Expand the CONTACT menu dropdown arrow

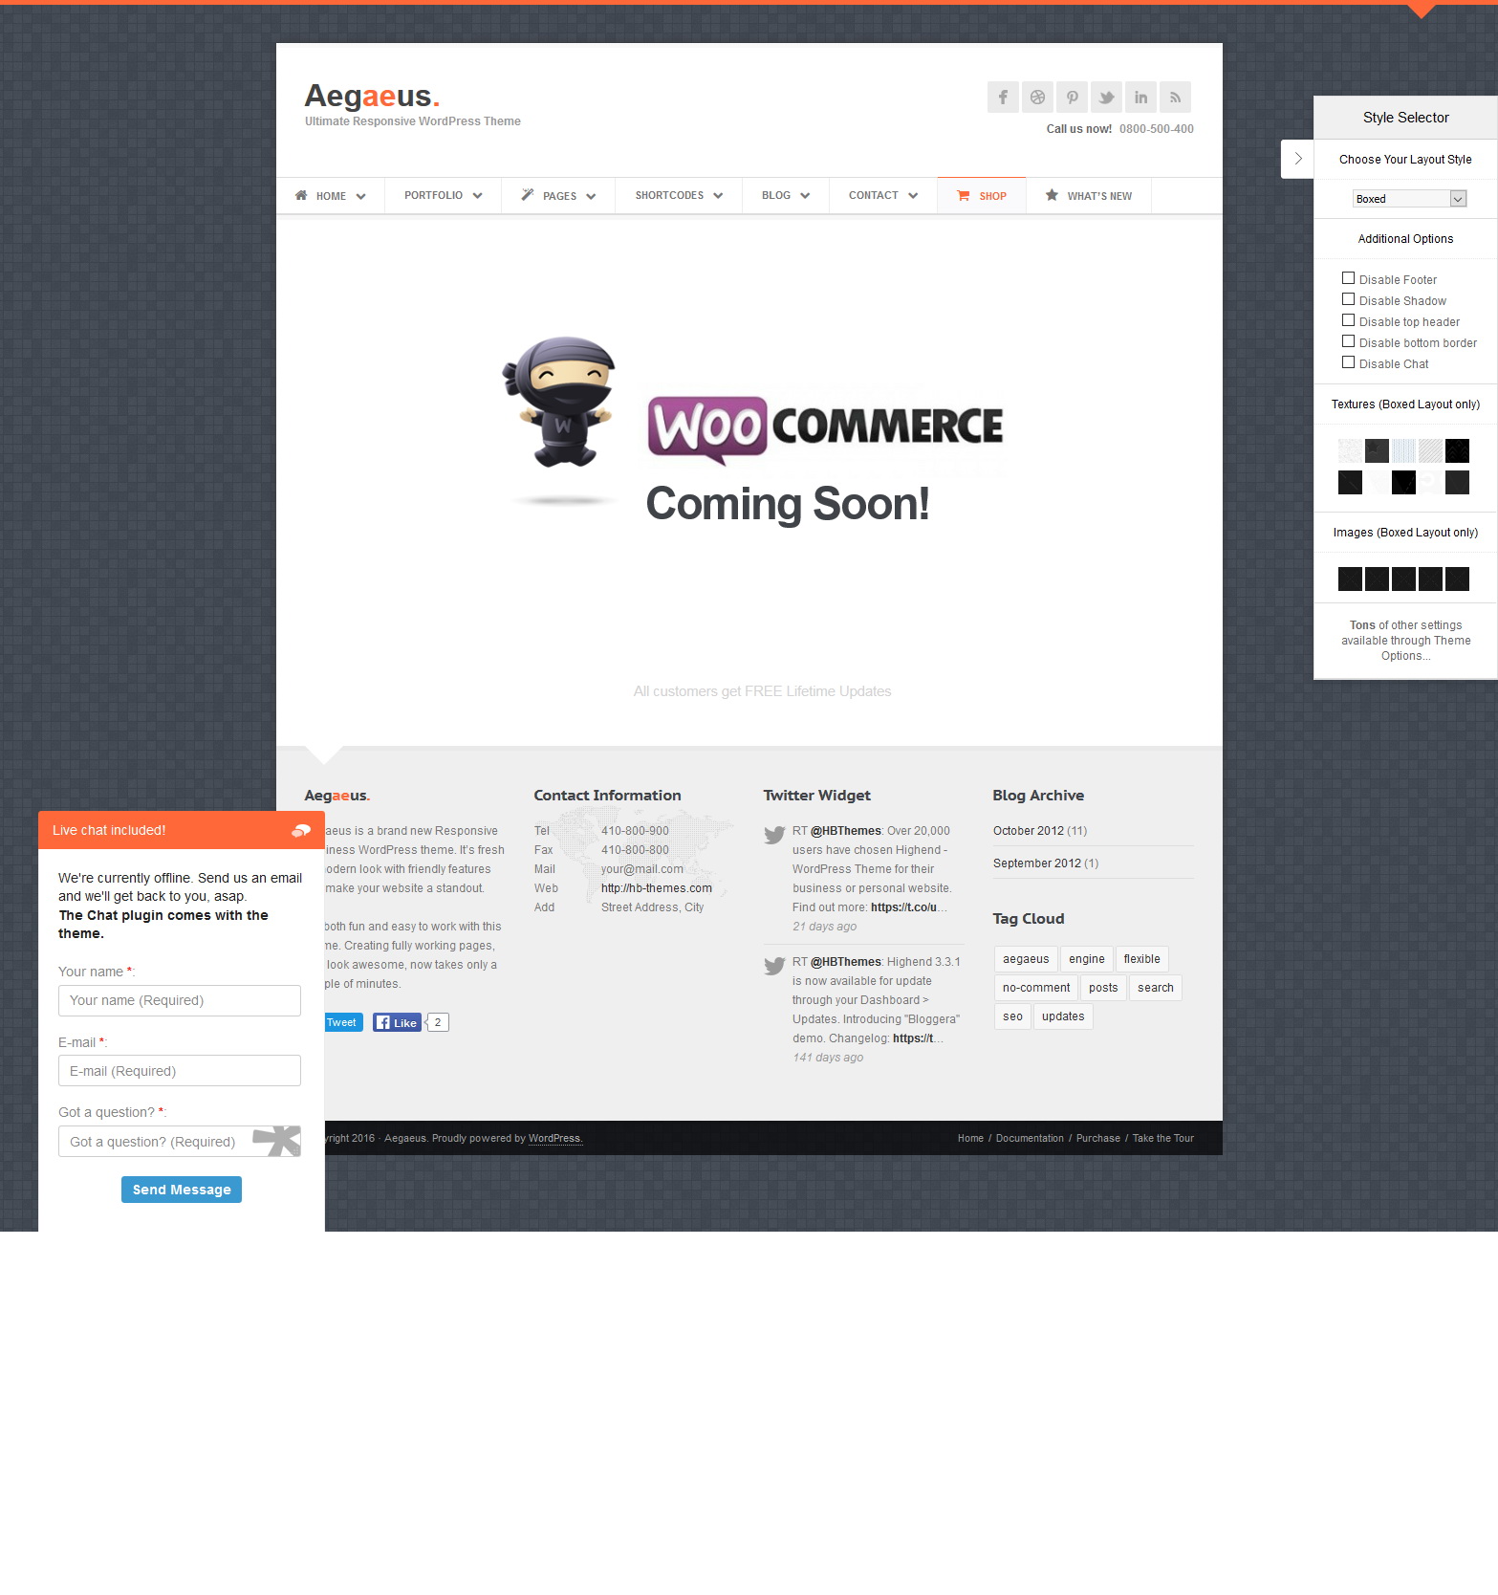(x=913, y=196)
